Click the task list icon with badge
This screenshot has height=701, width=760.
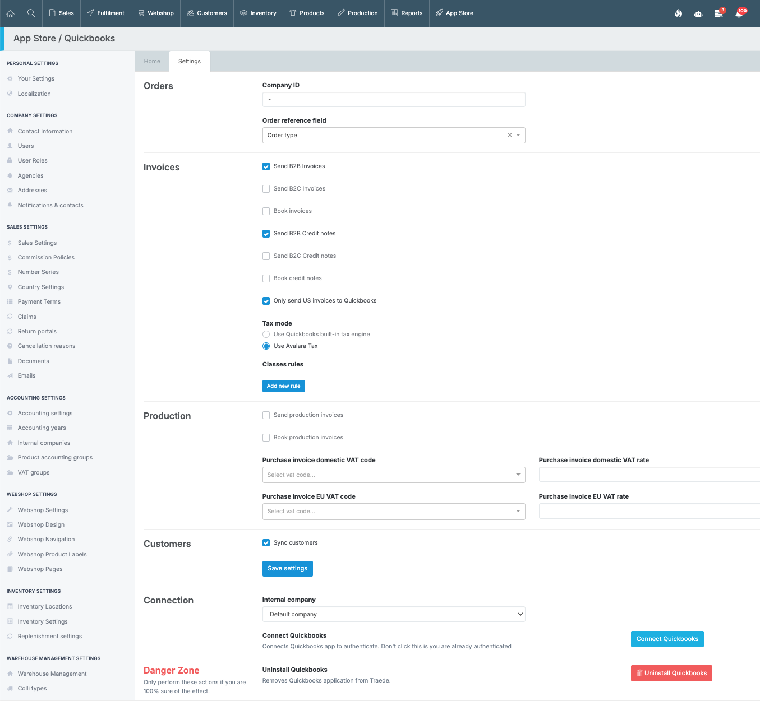[718, 13]
